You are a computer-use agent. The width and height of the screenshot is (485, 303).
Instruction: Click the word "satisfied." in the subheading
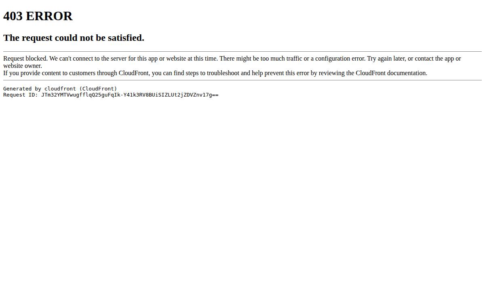126,38
